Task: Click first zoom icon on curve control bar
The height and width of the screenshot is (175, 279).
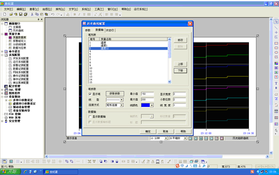Action: pyautogui.click(x=190, y=138)
